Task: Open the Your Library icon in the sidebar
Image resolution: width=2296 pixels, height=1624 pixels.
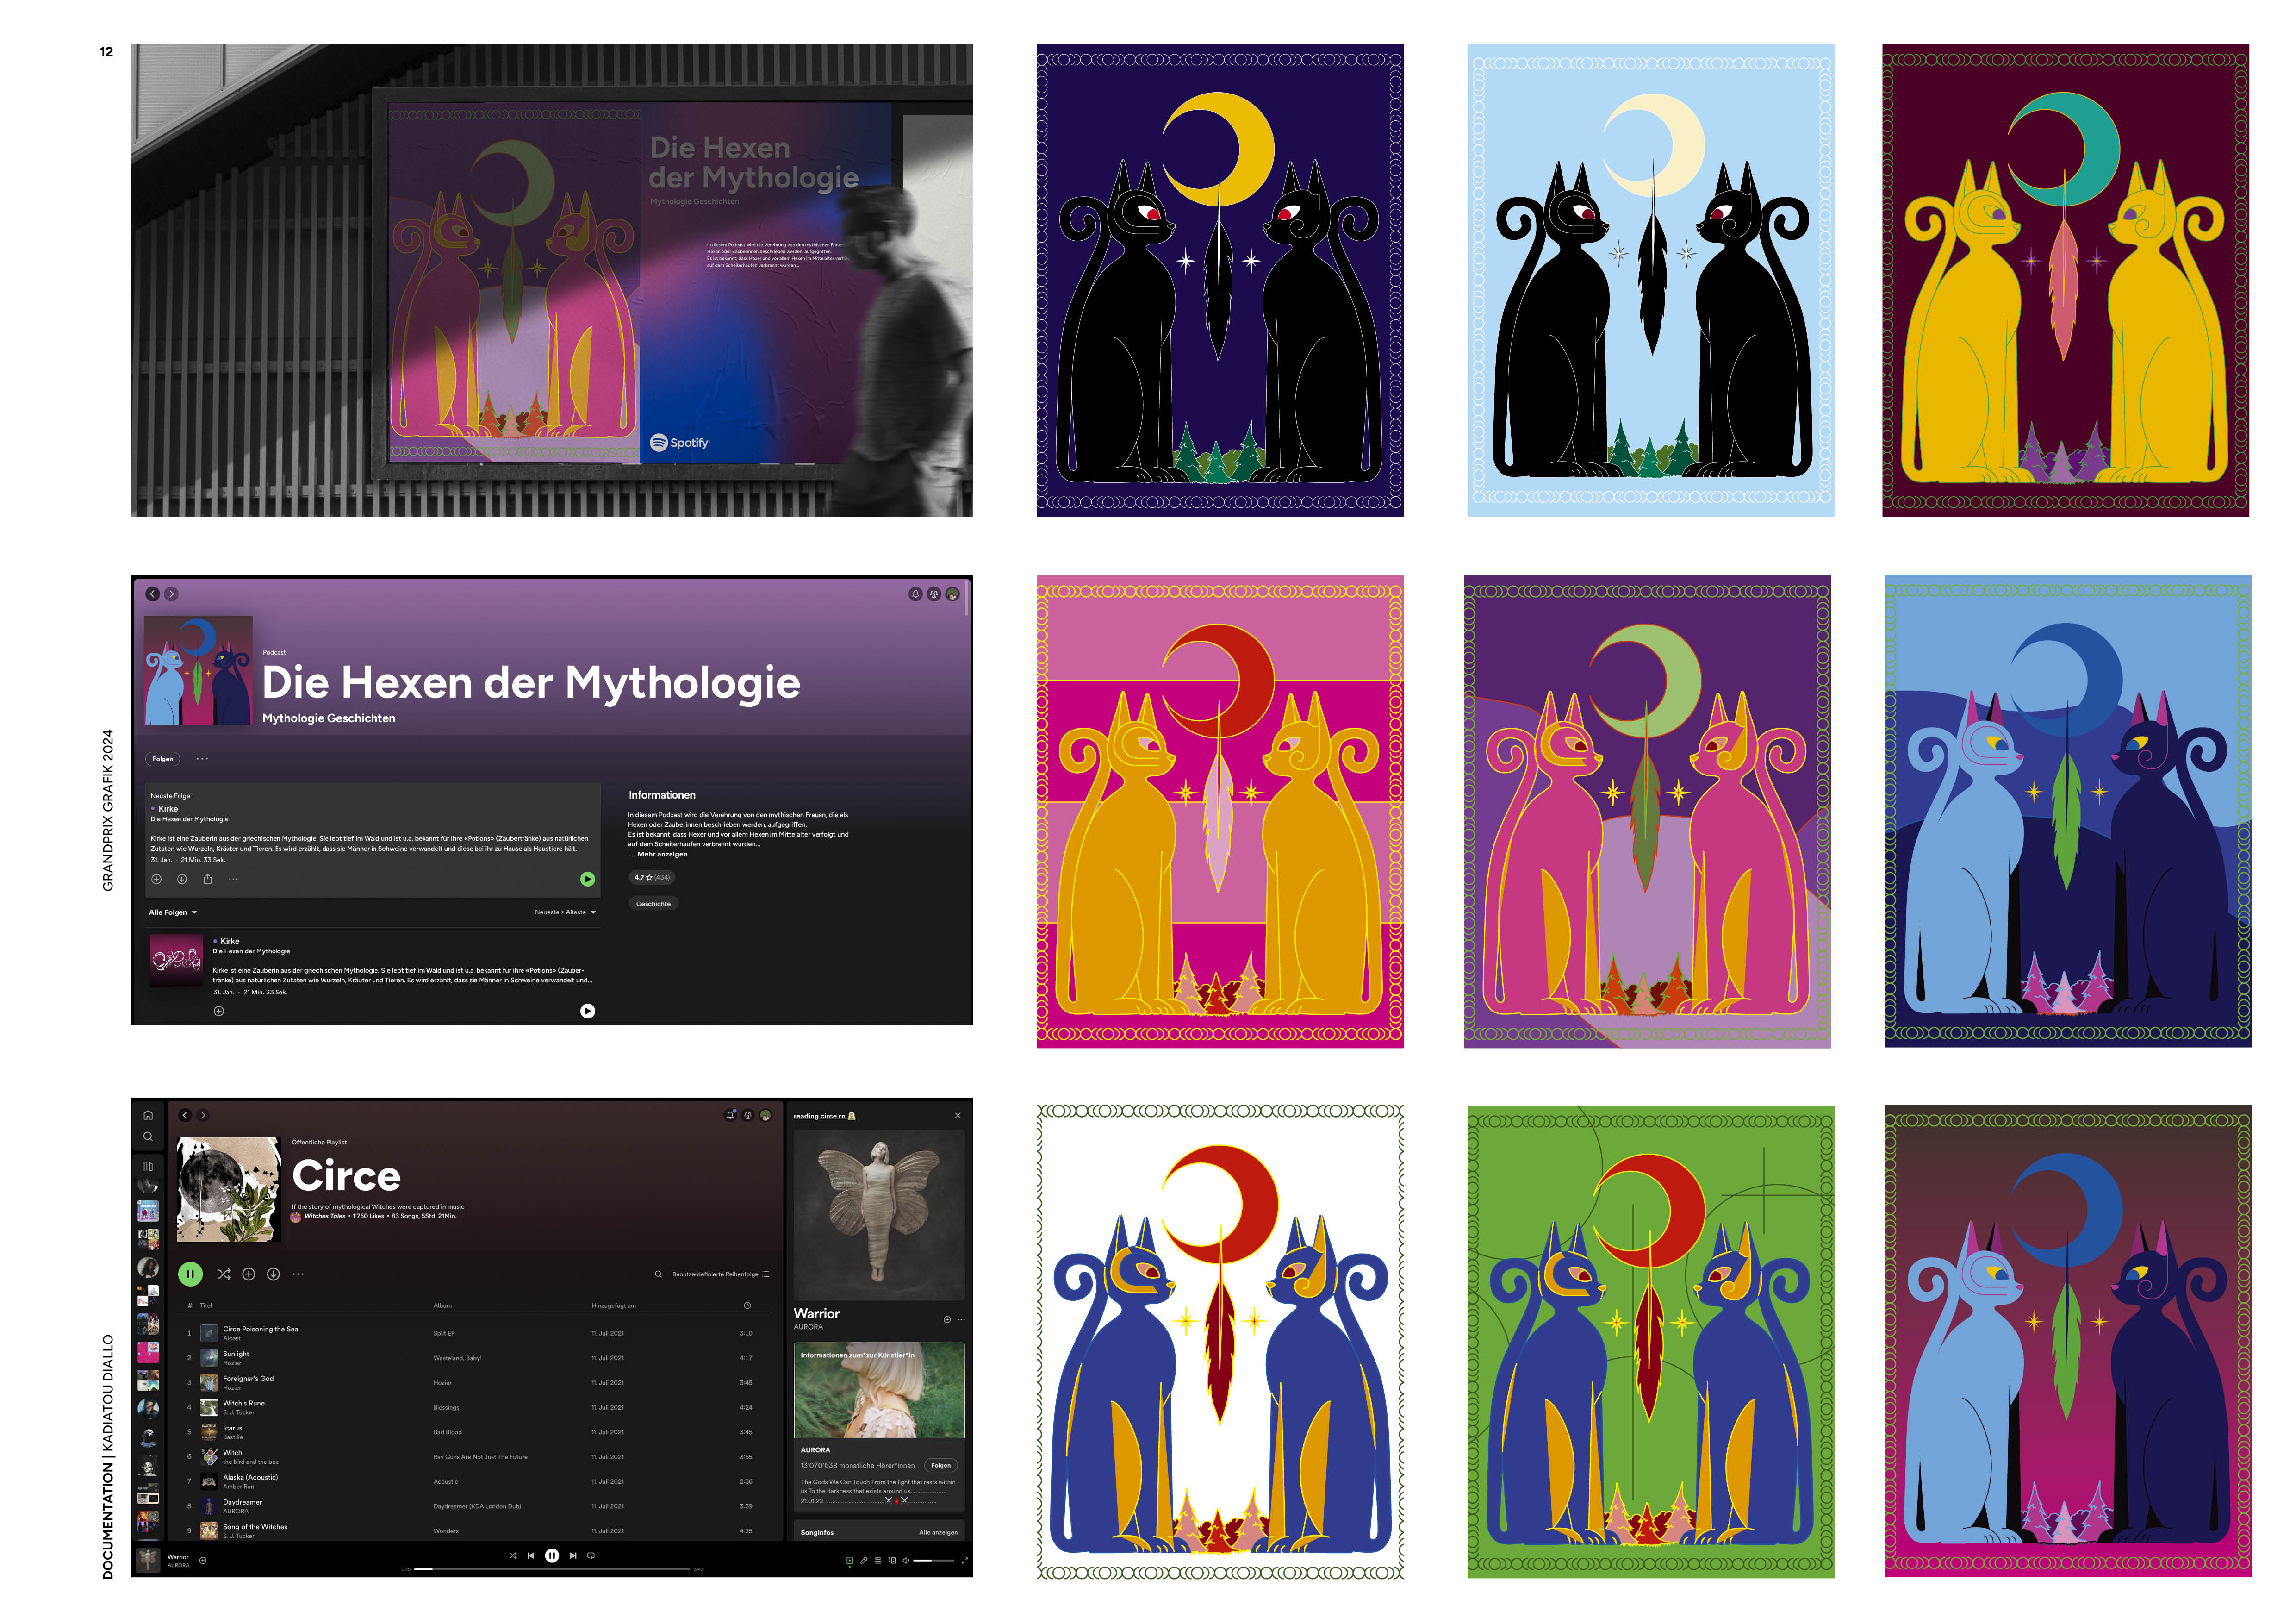Action: pyautogui.click(x=148, y=1166)
